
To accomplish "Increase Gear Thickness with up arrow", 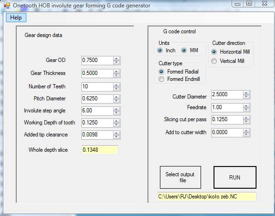I will click(116, 72).
